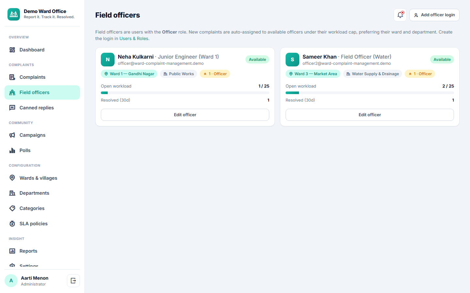Click the Dashboard grid icon
The height and width of the screenshot is (293, 470).
click(12, 50)
